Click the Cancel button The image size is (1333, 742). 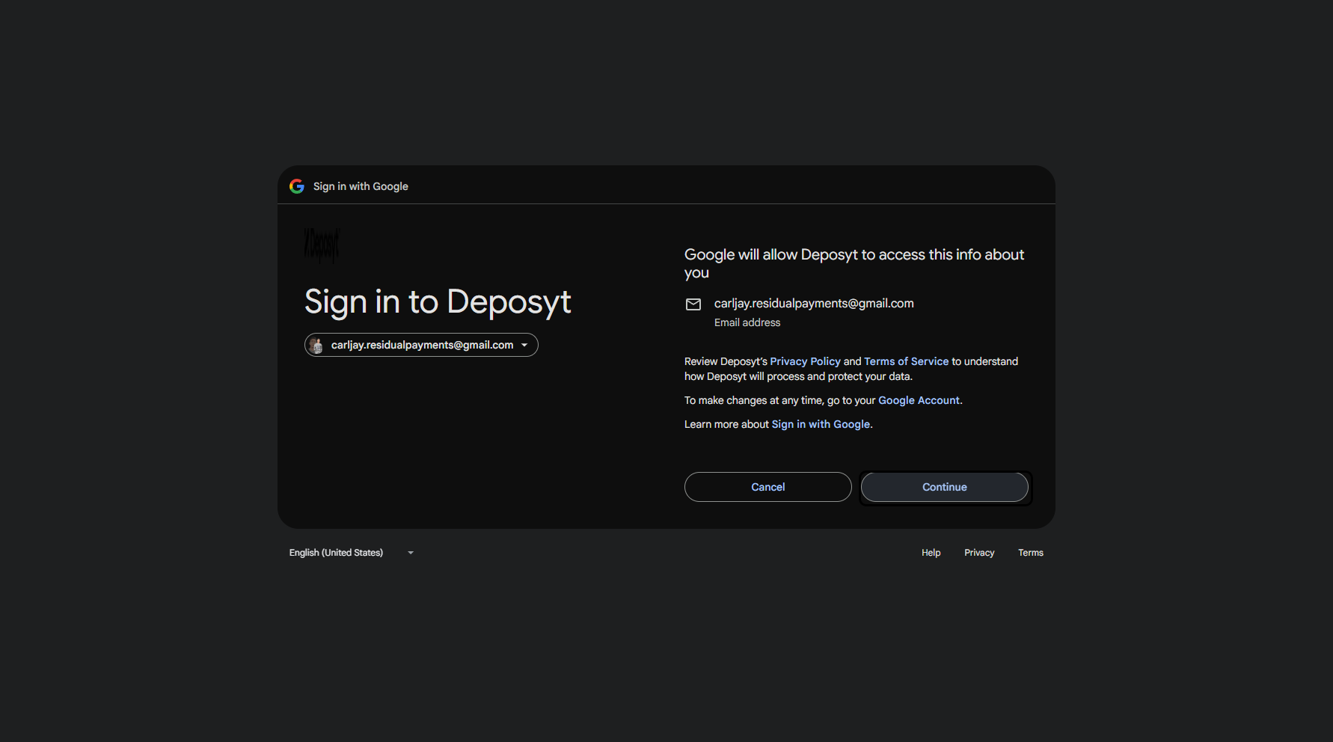767,487
